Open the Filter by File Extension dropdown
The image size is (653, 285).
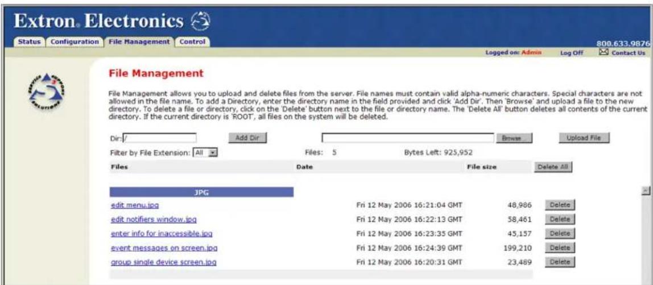(x=206, y=152)
